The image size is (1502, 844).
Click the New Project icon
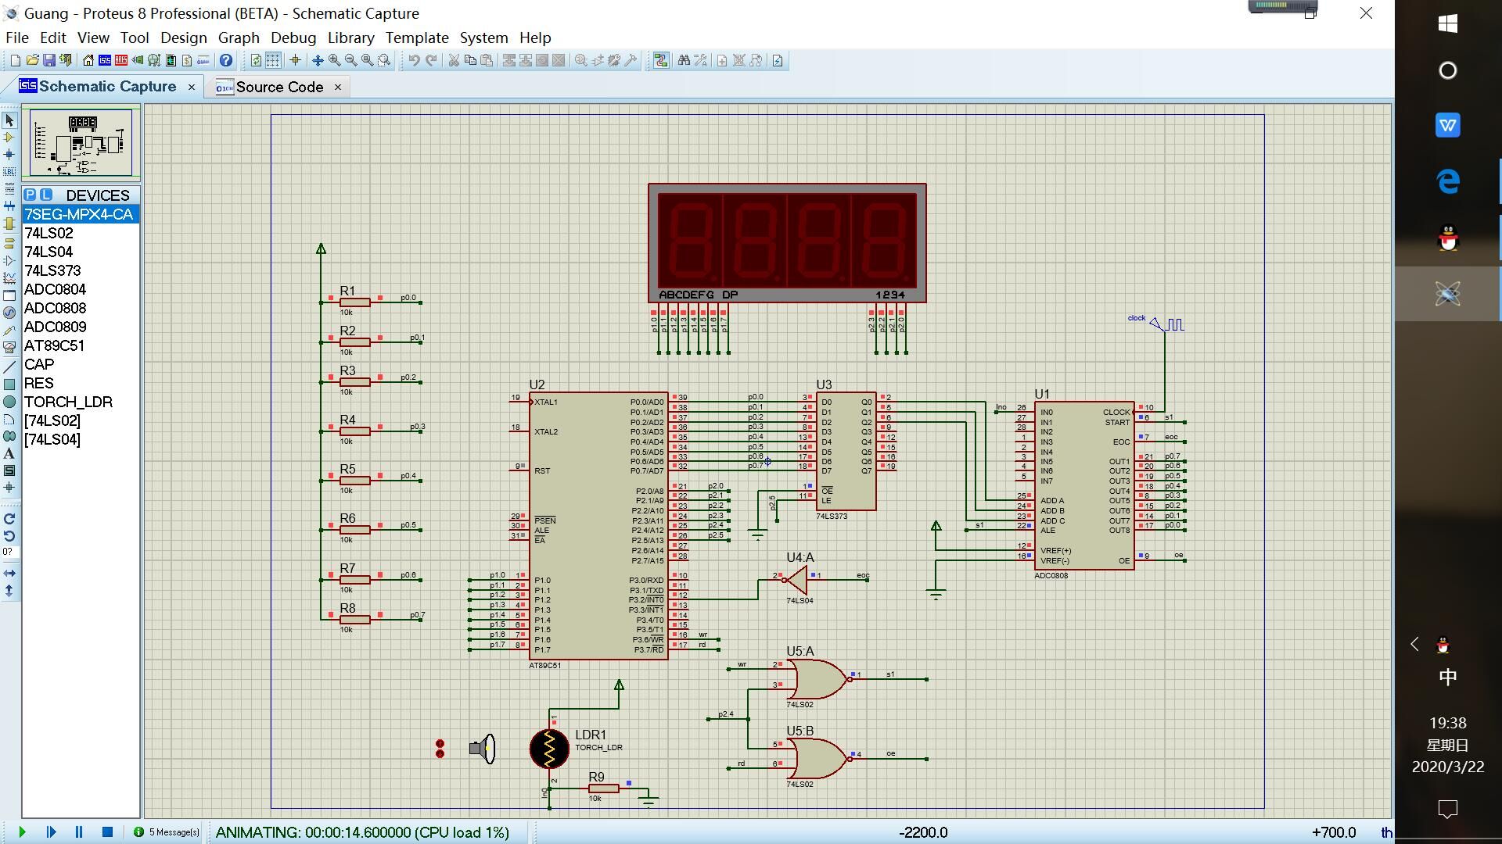point(15,60)
